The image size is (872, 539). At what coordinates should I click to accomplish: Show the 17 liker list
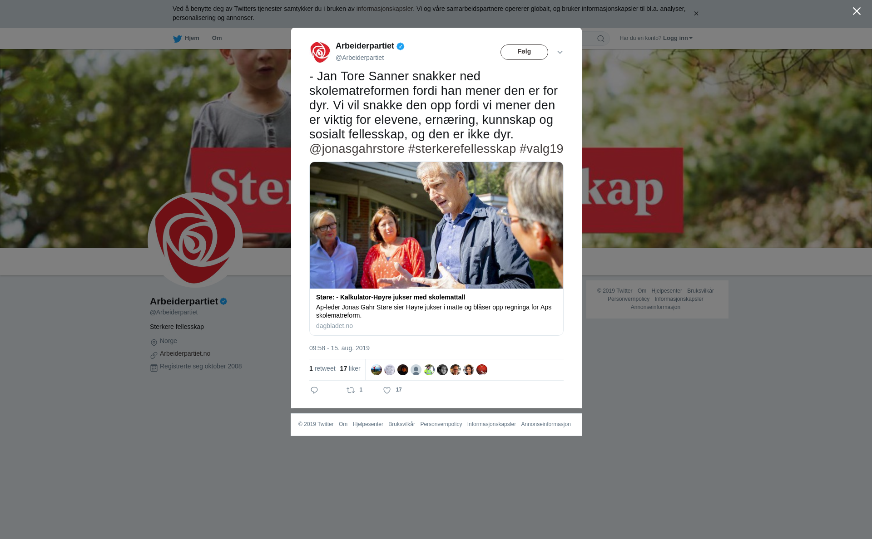tap(350, 369)
